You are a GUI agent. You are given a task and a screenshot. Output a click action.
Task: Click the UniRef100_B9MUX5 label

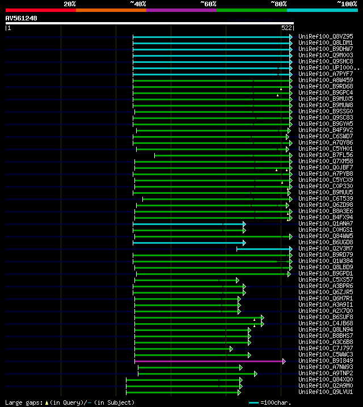326,99
